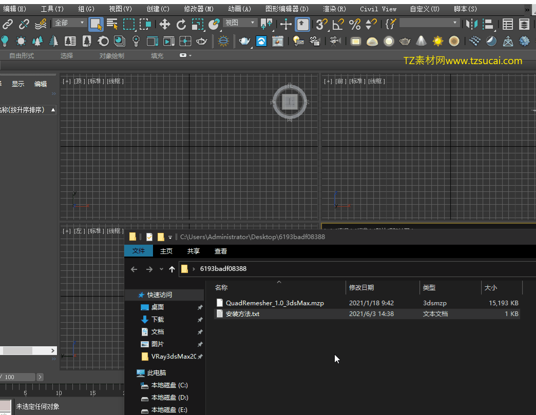Click the spotlight cone icon

[421, 41]
